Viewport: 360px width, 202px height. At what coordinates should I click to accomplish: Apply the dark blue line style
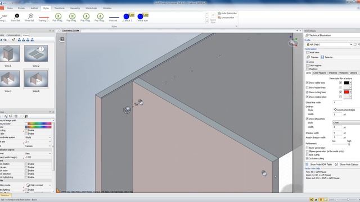coord(114,17)
